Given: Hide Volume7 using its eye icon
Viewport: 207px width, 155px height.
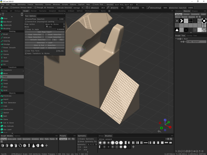Looking at the screenshot, I should (181, 42).
